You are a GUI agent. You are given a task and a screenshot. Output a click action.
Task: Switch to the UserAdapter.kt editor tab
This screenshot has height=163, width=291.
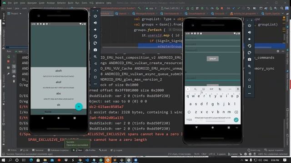pos(171,14)
